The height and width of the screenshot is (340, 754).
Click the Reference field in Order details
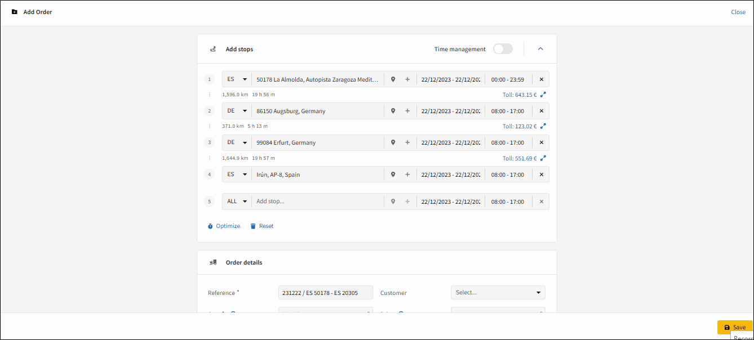326,292
